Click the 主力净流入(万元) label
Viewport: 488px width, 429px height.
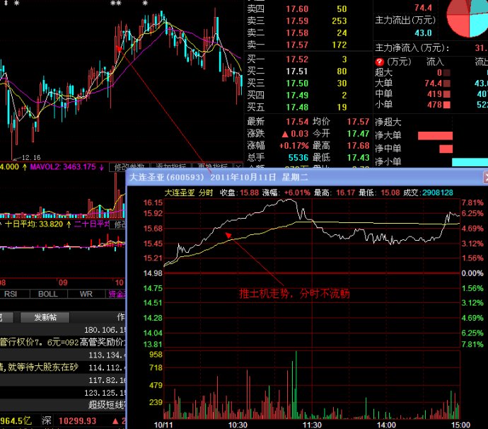pyautogui.click(x=412, y=47)
